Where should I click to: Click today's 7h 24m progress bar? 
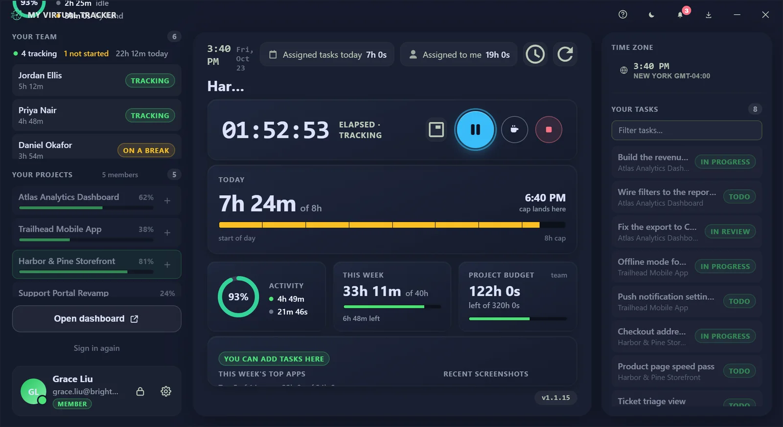pos(392,225)
